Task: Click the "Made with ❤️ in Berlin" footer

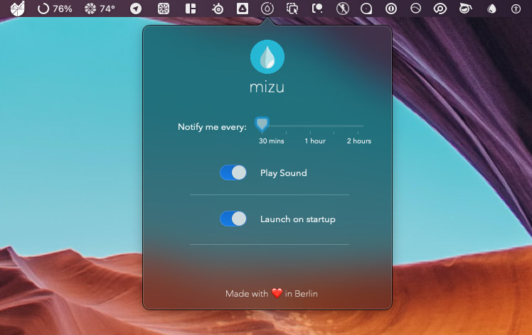Action: coord(272,293)
